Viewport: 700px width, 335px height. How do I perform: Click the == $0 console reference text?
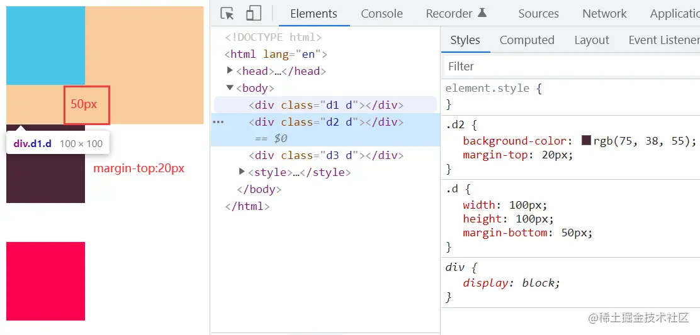click(271, 138)
